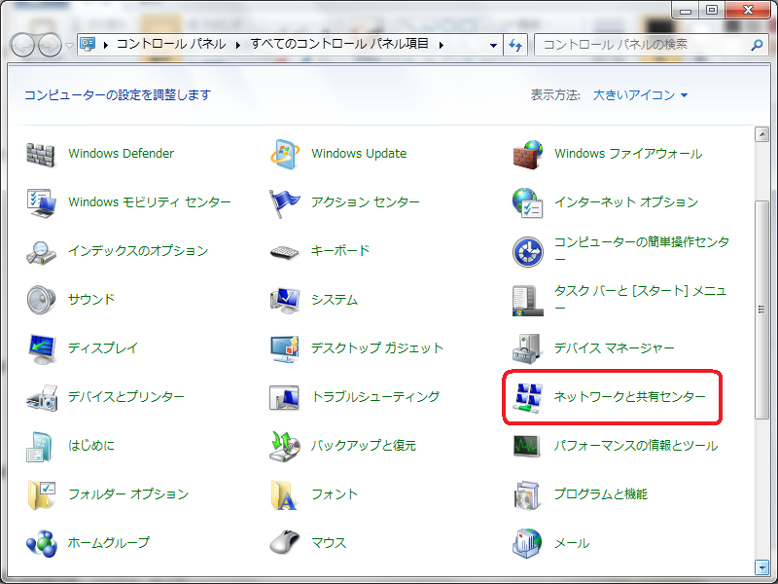Open the システム text link
The height and width of the screenshot is (584, 778).
[x=335, y=300]
